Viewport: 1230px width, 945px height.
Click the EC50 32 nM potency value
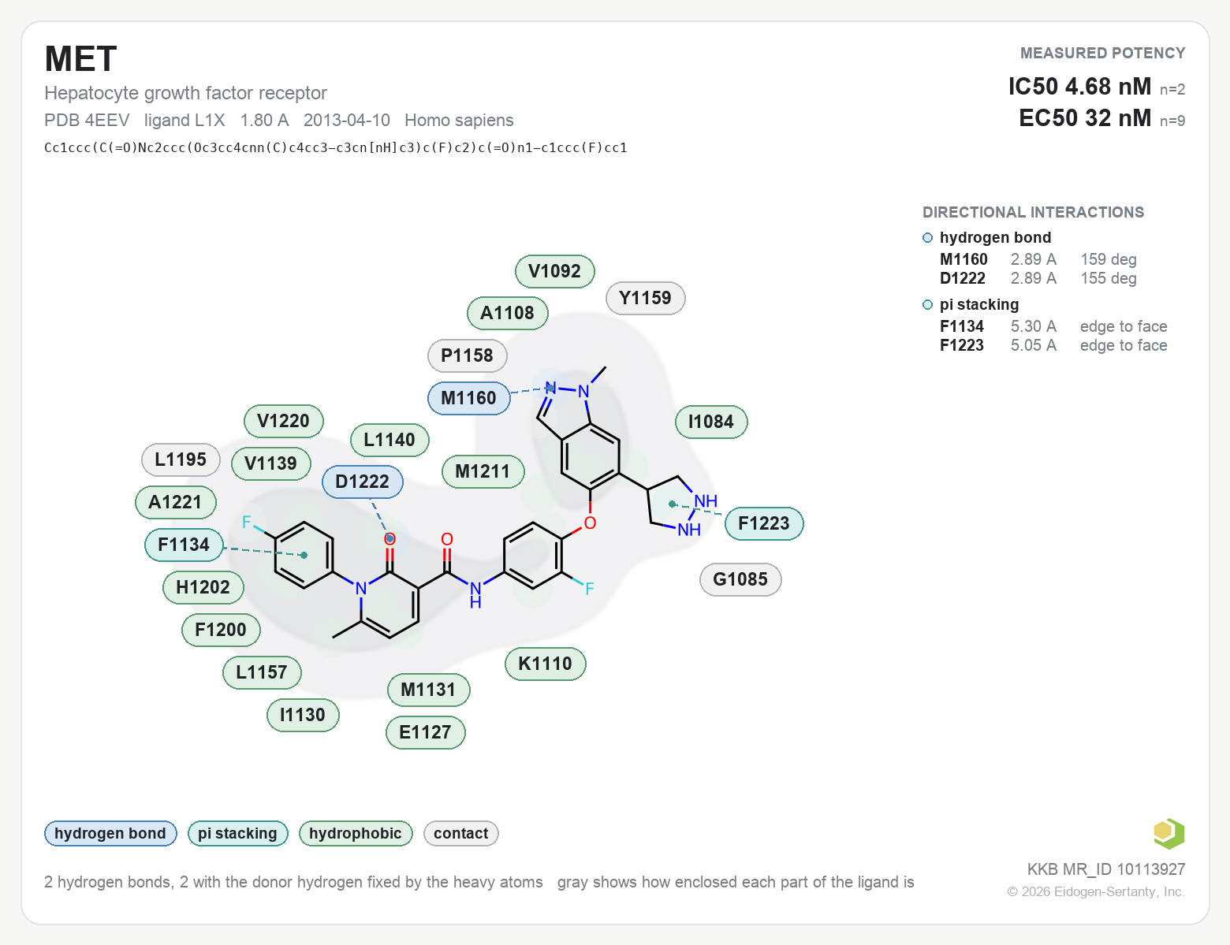click(1085, 117)
